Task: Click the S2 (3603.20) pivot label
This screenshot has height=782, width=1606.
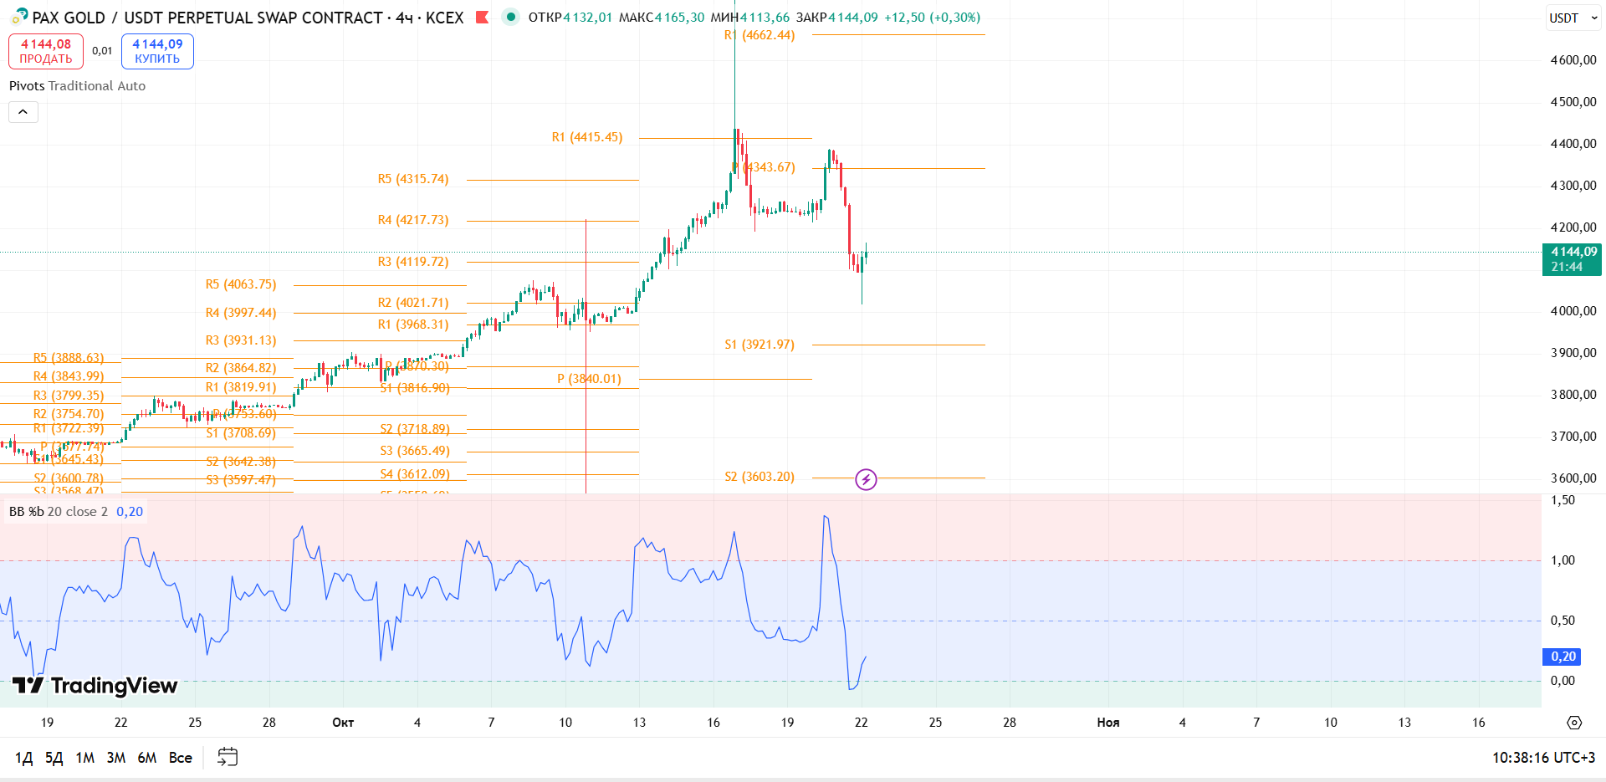Action: pyautogui.click(x=760, y=477)
